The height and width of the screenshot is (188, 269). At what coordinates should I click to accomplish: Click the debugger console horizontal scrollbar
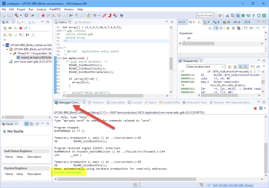click(127, 179)
